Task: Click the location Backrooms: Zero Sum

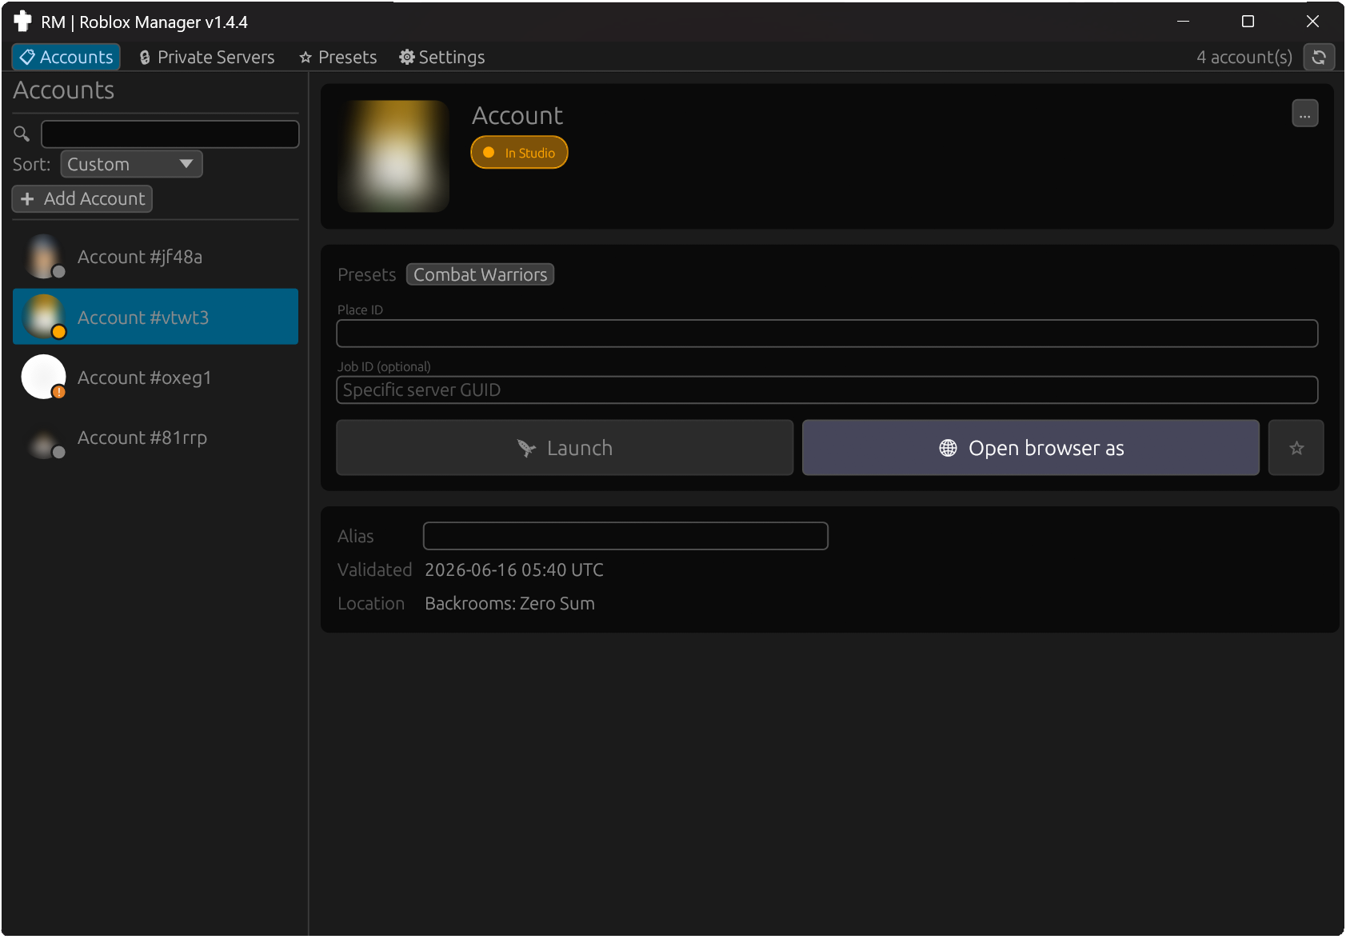Action: pyautogui.click(x=509, y=604)
